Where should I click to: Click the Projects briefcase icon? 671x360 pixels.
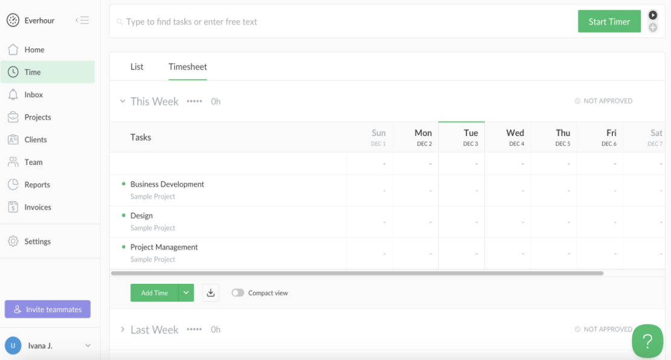pos(13,117)
